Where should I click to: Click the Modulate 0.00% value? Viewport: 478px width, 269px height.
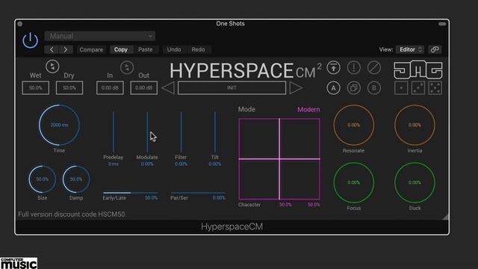coord(147,164)
